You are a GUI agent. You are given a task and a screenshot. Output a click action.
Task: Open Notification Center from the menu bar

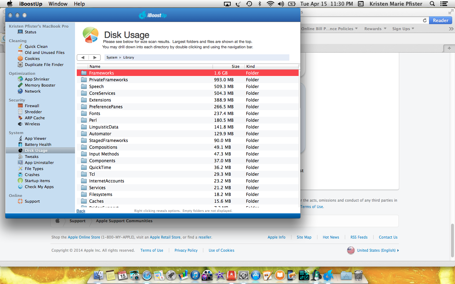pyautogui.click(x=443, y=4)
